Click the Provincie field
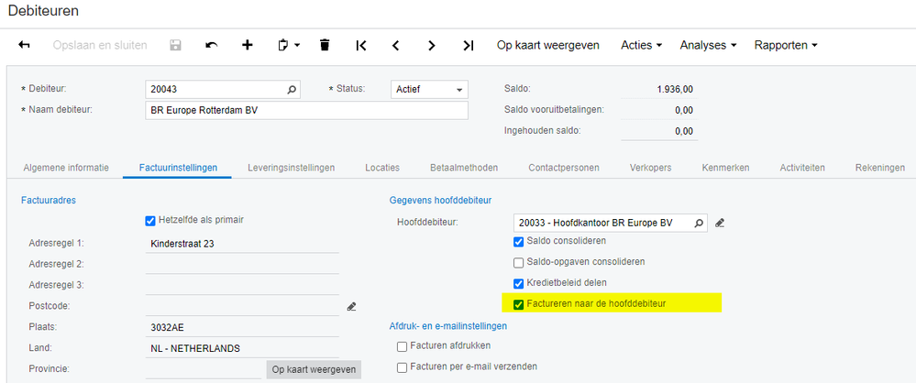The width and height of the screenshot is (916, 383). (x=204, y=369)
